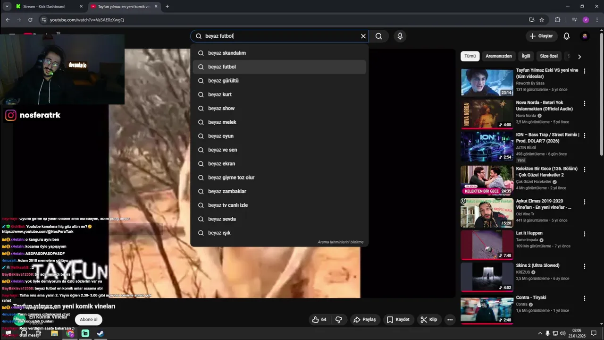Click the install app icon in address bar

pyautogui.click(x=531, y=20)
